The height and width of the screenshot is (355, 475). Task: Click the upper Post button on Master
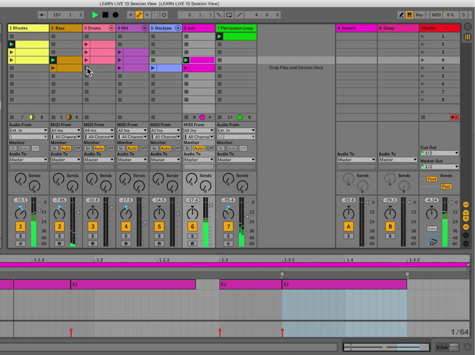[x=432, y=179]
